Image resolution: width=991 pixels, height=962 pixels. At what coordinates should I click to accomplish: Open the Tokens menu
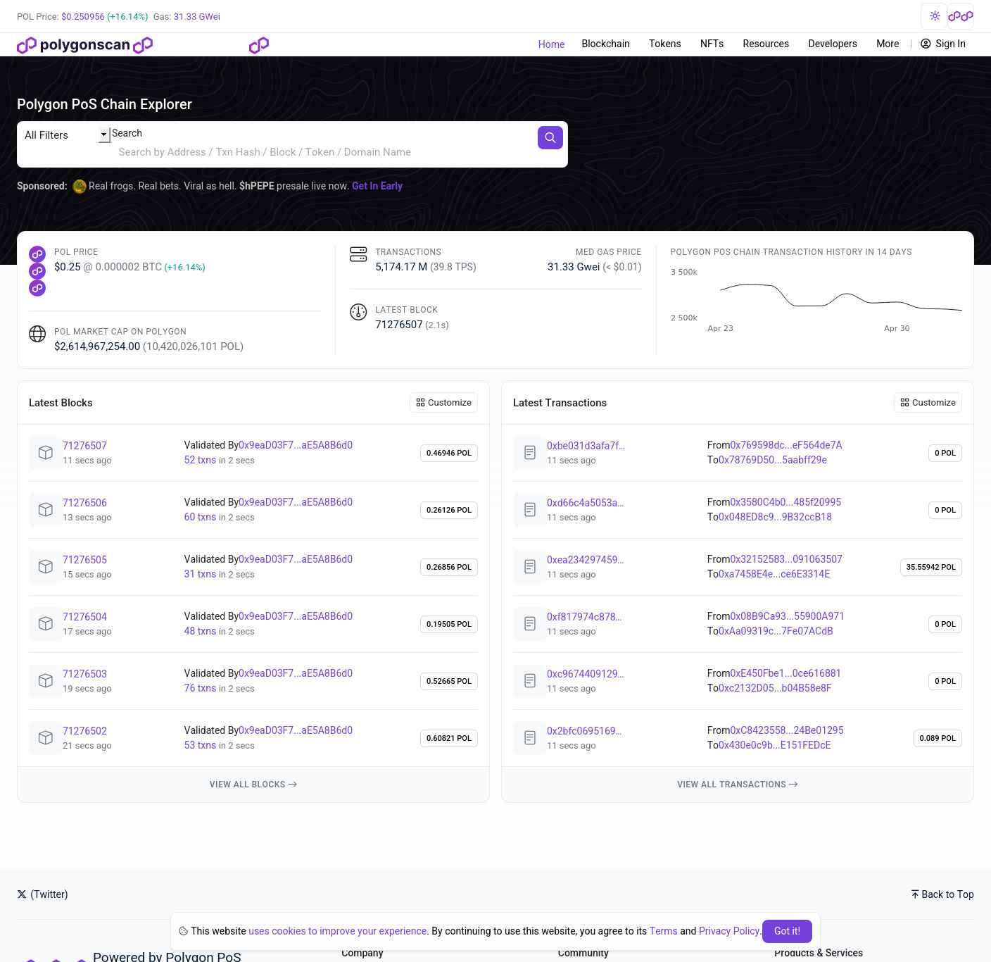pyautogui.click(x=664, y=44)
